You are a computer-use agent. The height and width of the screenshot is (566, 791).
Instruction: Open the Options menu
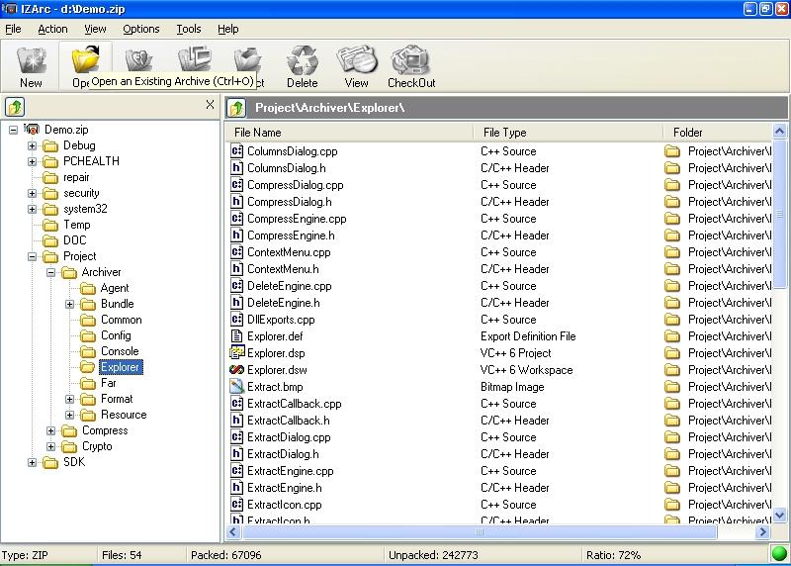141,29
